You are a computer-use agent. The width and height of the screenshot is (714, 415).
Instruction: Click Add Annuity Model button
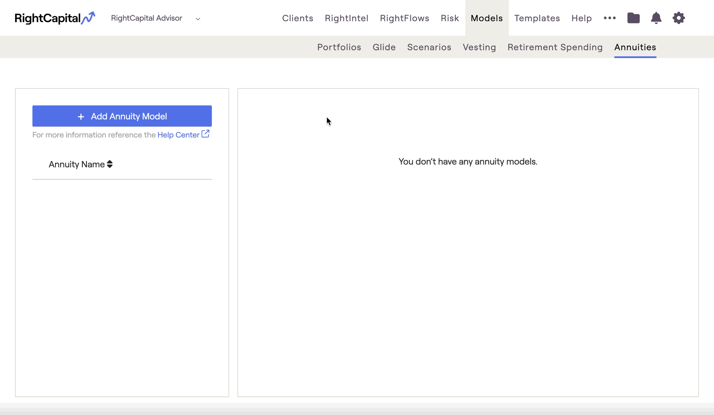click(122, 116)
